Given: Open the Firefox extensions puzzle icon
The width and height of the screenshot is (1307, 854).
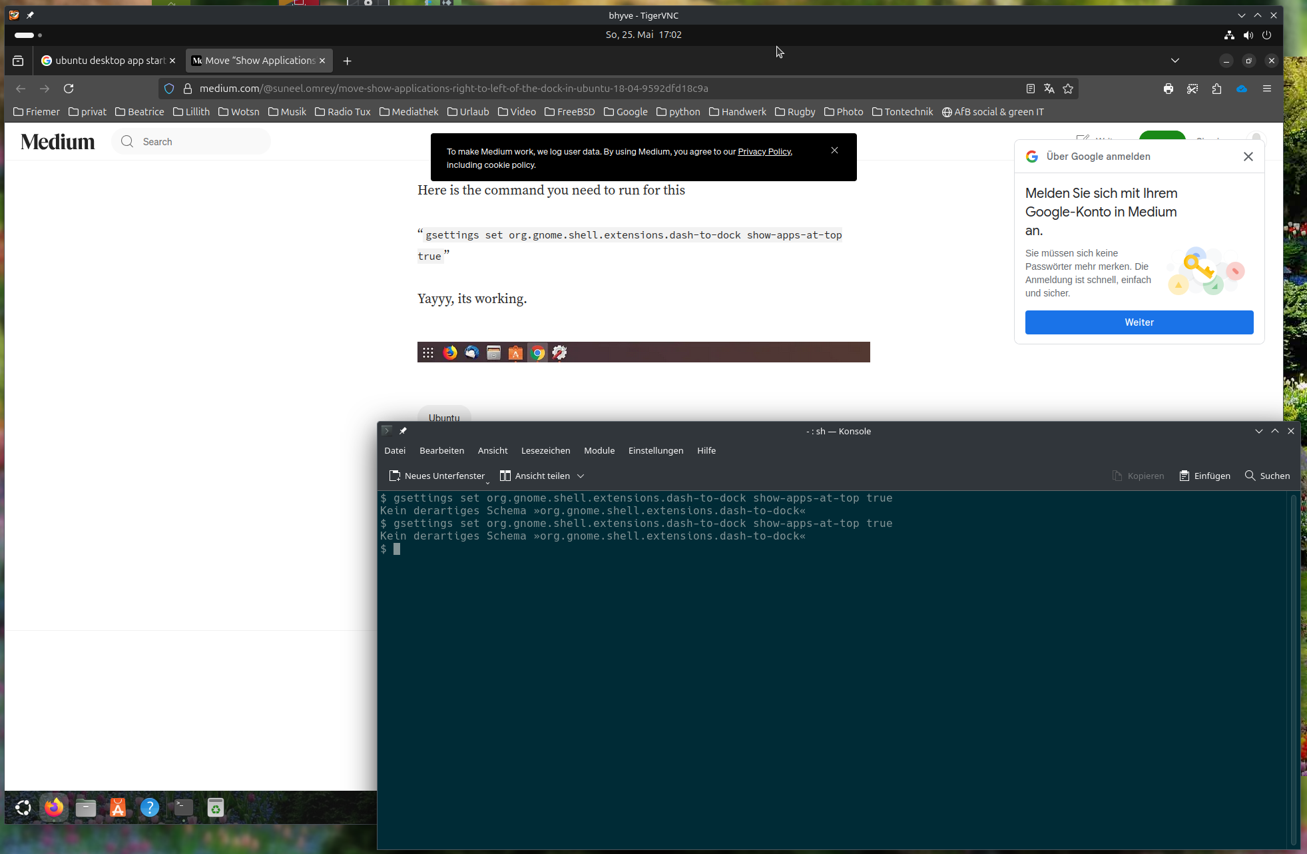Looking at the screenshot, I should [x=1216, y=89].
